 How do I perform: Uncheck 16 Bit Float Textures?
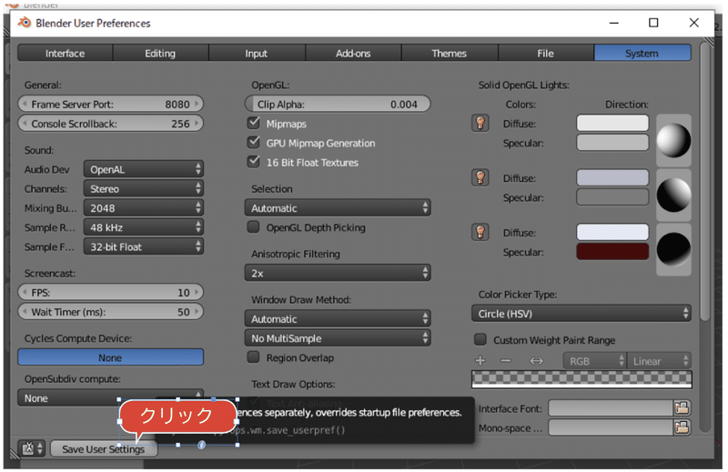click(254, 162)
